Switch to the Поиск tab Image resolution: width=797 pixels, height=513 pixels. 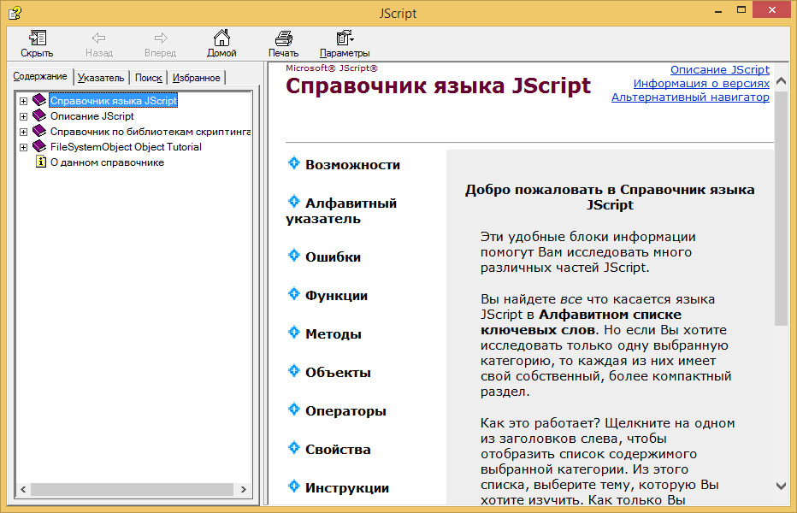tap(148, 78)
